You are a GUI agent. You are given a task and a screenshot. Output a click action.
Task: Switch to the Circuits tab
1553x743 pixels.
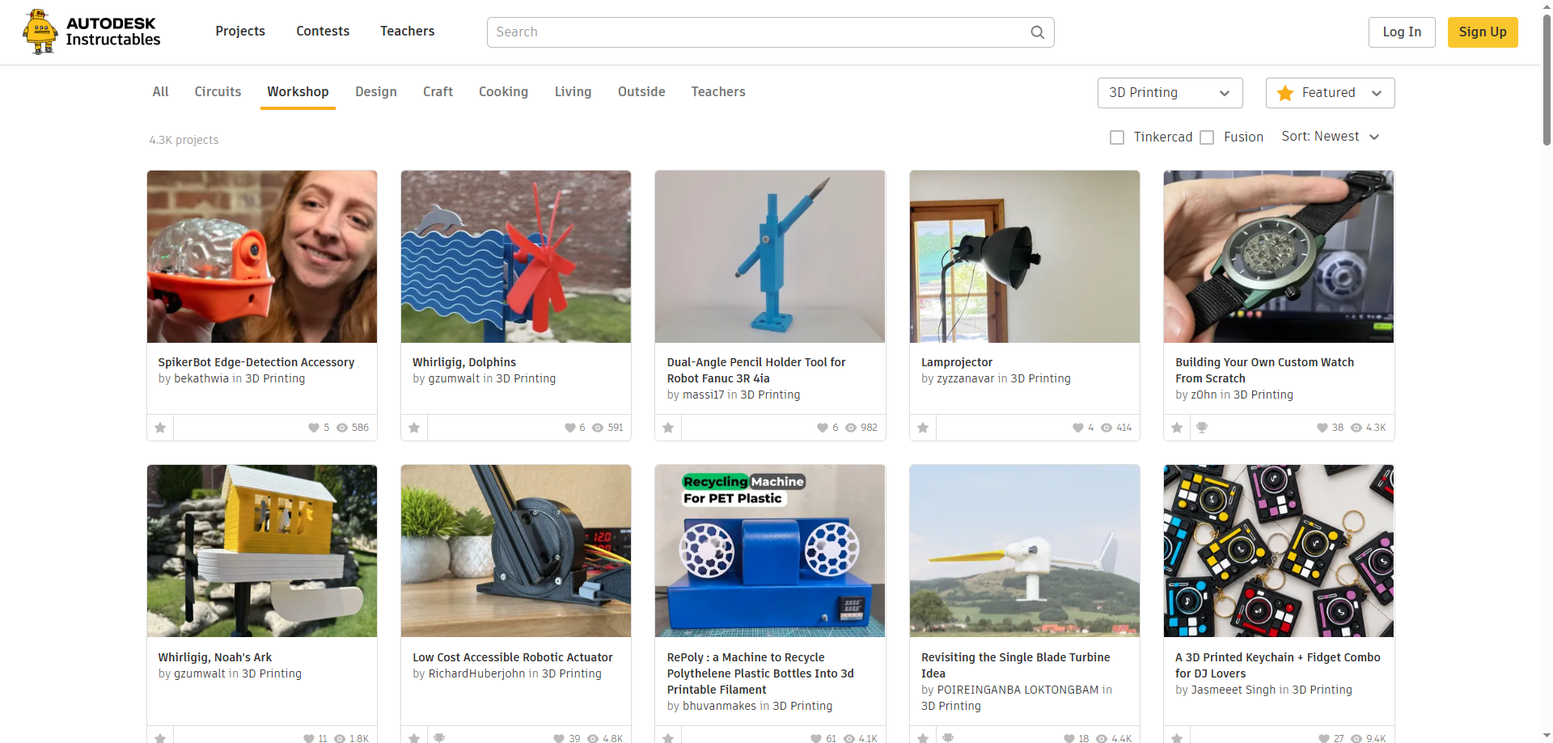[218, 92]
